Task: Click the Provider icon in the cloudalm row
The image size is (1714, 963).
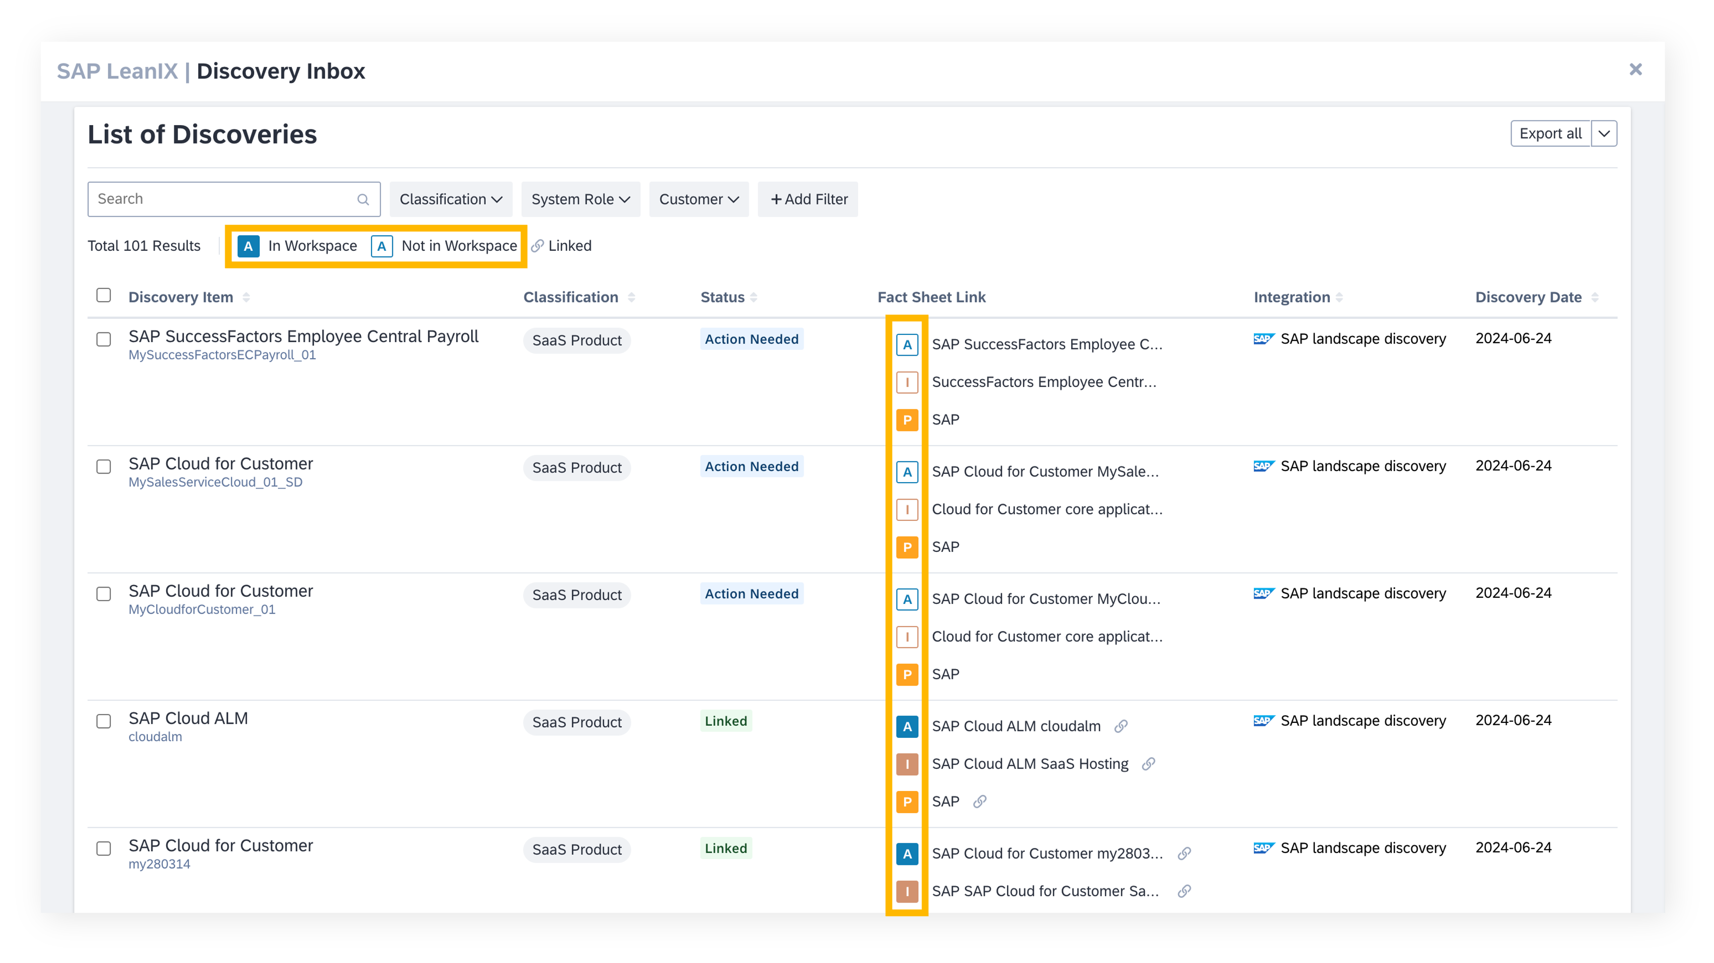Action: (x=907, y=801)
